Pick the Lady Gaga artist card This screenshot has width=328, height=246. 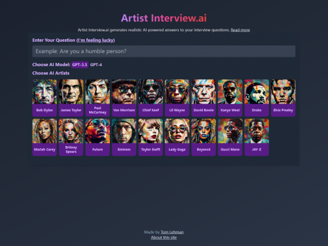177,137
